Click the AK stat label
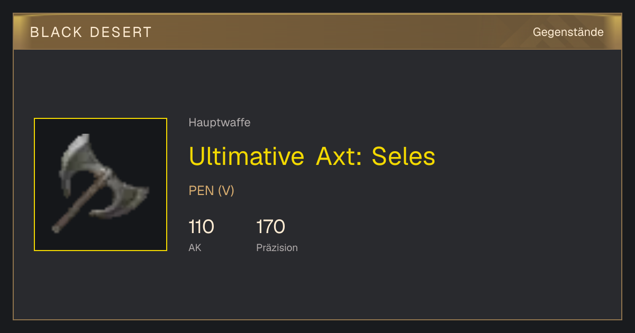Viewport: 635px width, 333px height. click(x=195, y=247)
